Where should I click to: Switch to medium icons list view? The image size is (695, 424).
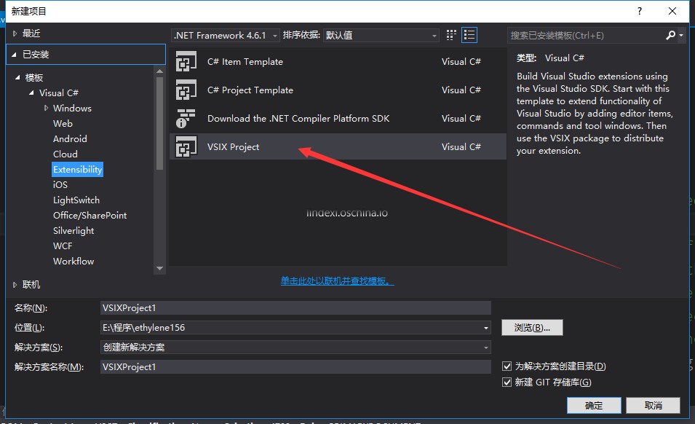[469, 35]
